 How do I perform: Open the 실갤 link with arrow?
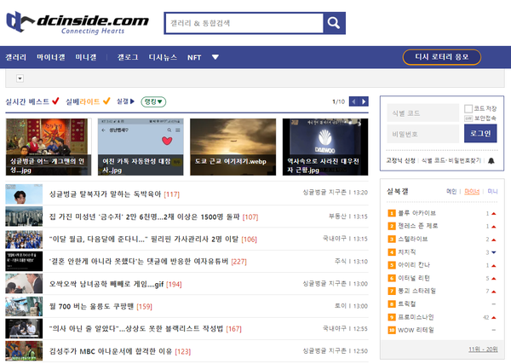coord(125,101)
